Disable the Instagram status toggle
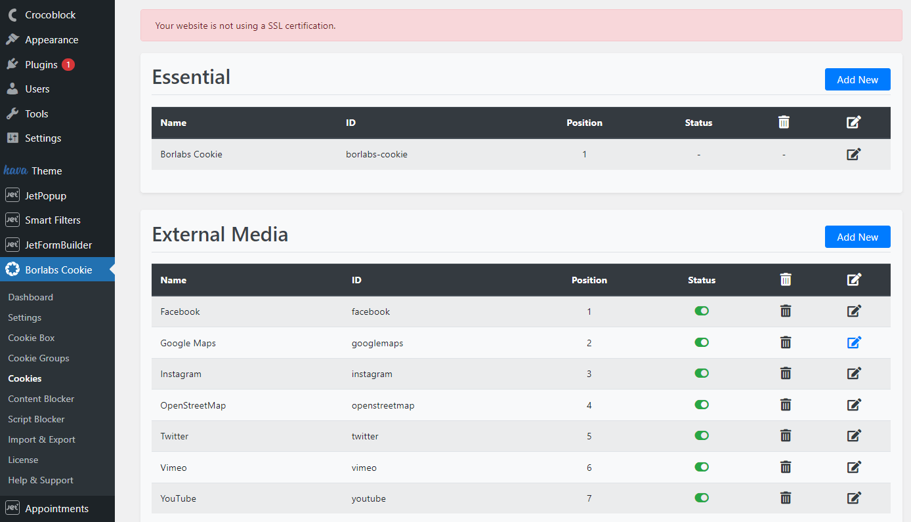Viewport: 911px width, 522px height. click(702, 373)
